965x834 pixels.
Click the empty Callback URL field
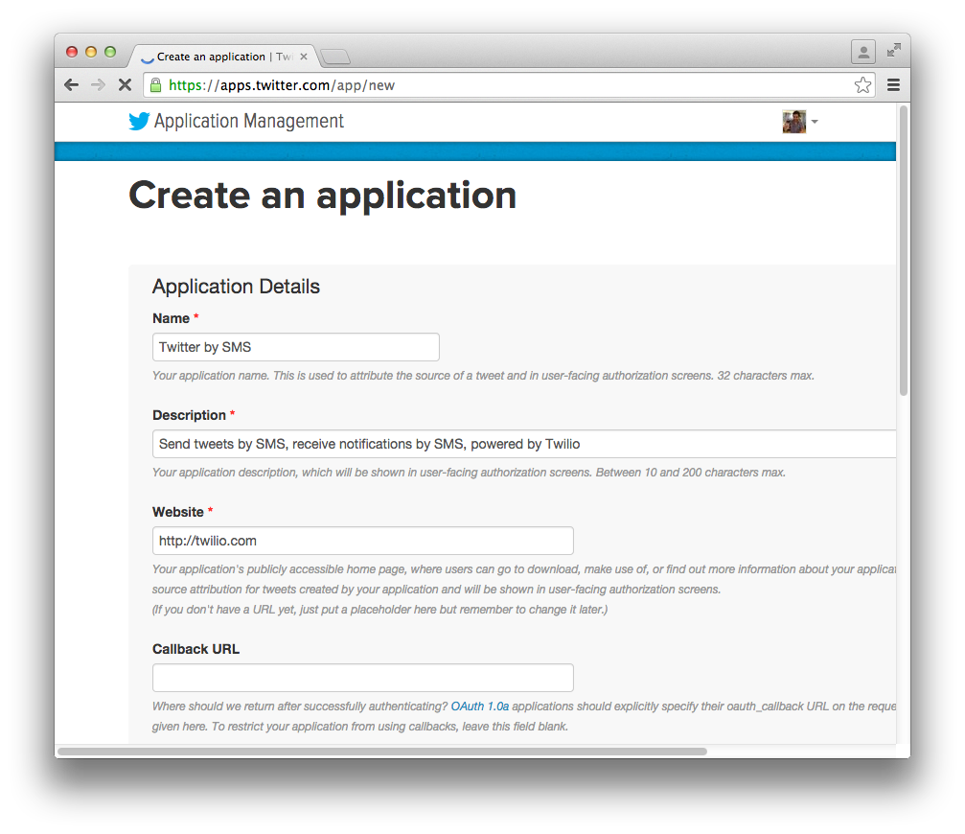pyautogui.click(x=363, y=678)
